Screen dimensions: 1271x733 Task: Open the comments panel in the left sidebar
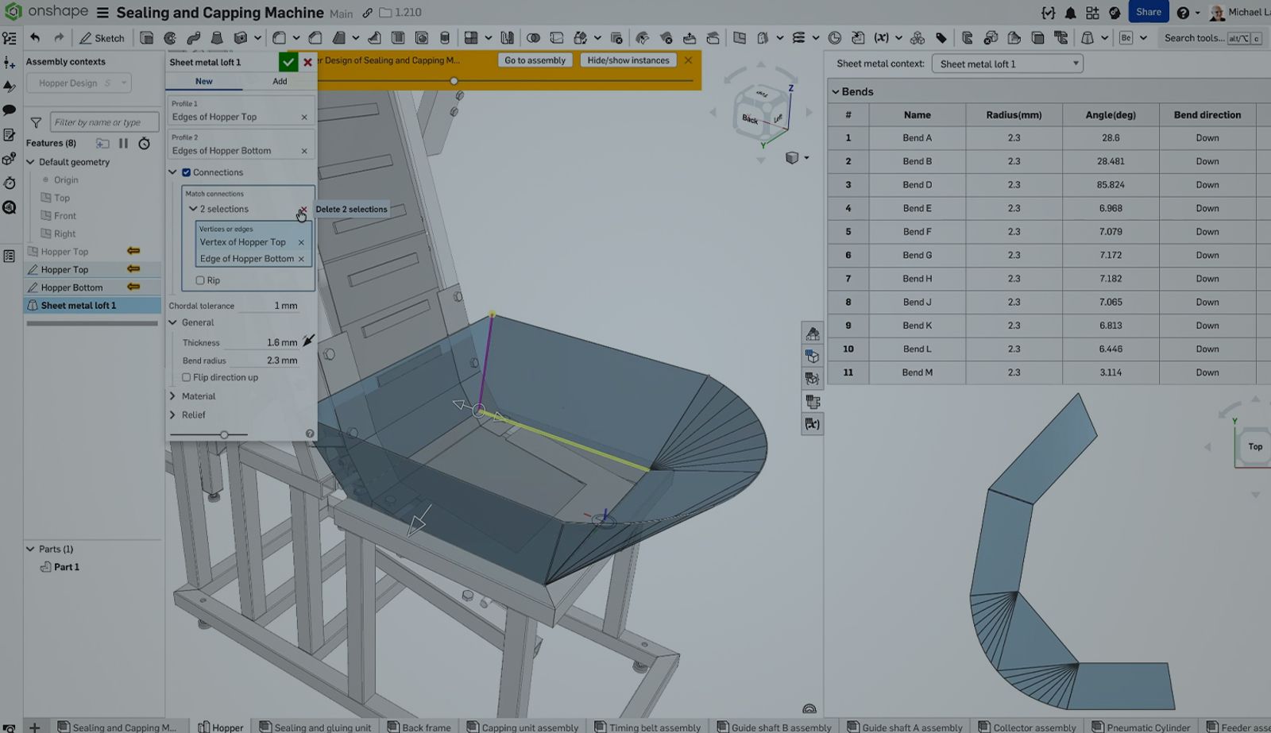(x=10, y=110)
